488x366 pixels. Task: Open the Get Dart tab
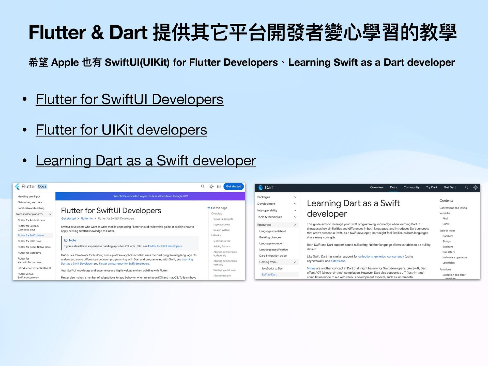coord(450,188)
